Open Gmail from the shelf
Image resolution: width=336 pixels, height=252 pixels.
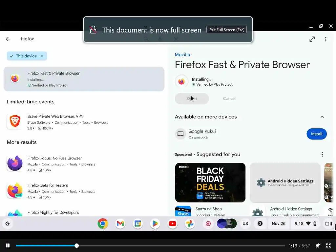120,223
